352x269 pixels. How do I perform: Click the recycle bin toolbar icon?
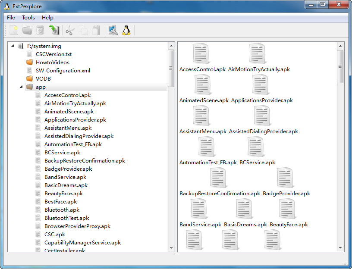(40, 30)
